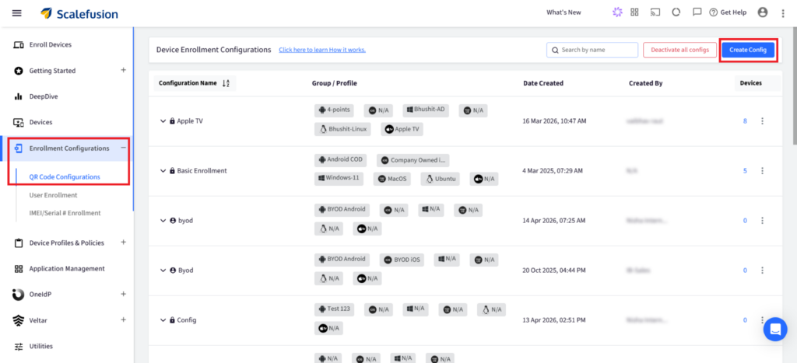
Task: Click Deactivate all configs button
Action: [679, 50]
